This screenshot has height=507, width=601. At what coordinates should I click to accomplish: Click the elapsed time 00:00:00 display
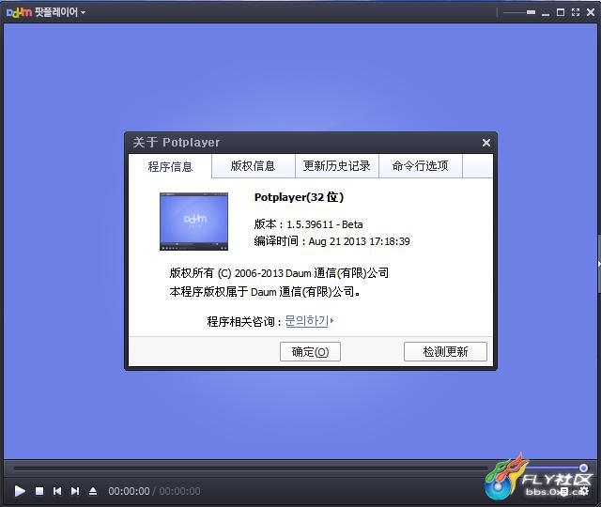point(129,491)
